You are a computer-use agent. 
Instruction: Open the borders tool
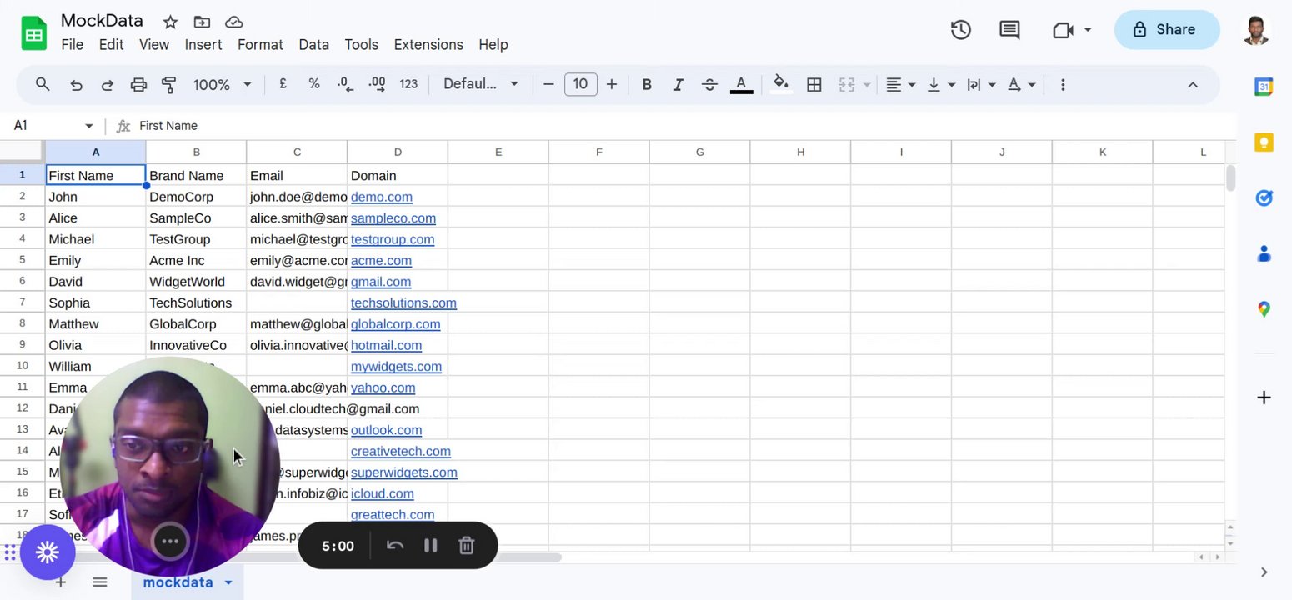pyautogui.click(x=814, y=84)
